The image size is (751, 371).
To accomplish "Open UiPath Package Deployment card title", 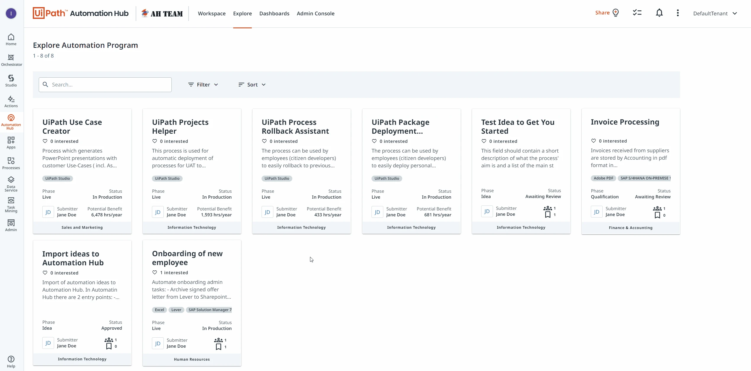I will coord(400,127).
